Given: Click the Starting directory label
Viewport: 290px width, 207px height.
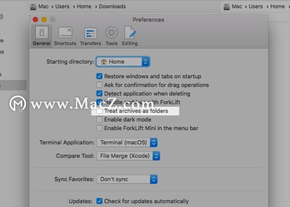Looking at the screenshot, I should (70, 62).
